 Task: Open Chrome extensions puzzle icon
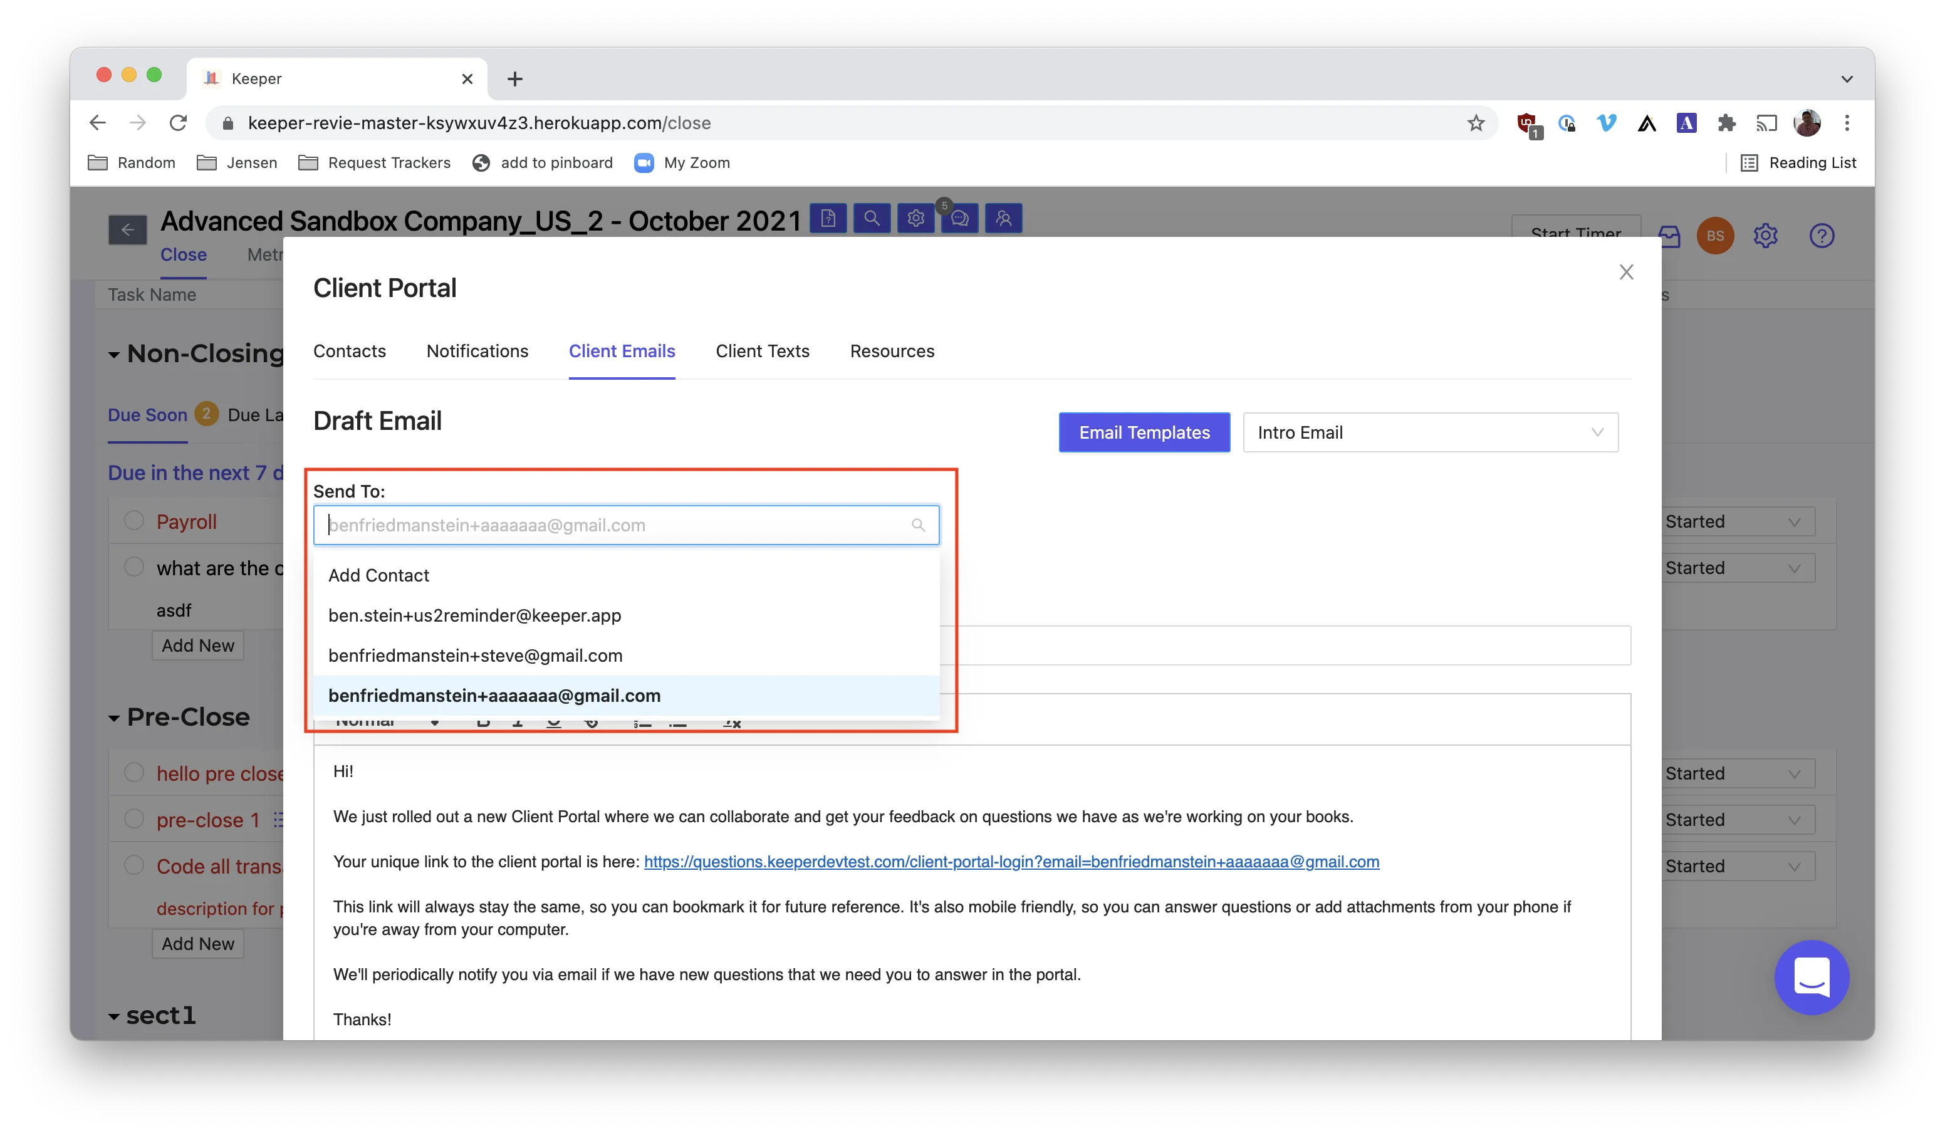(x=1726, y=123)
